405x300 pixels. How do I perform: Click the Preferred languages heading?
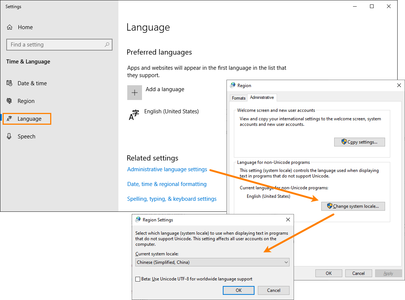click(x=159, y=52)
